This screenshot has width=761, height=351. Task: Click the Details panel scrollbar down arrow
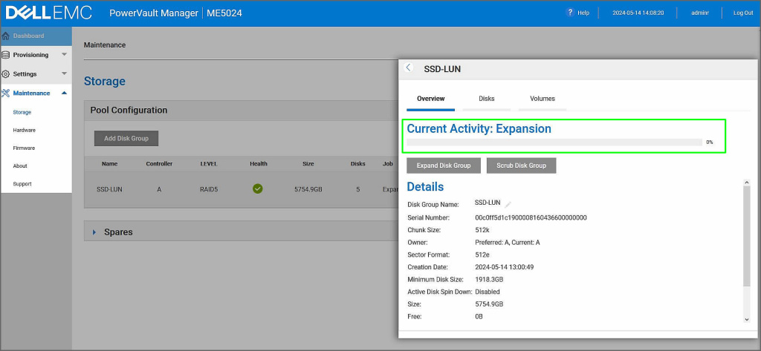[x=746, y=319]
